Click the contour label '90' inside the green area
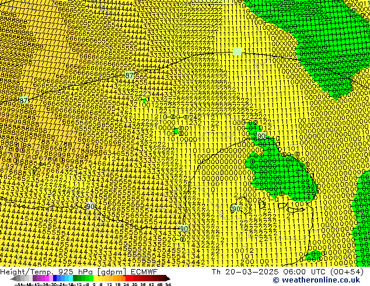Image resolution: width=370 pixels, height=286 pixels. 261,136
